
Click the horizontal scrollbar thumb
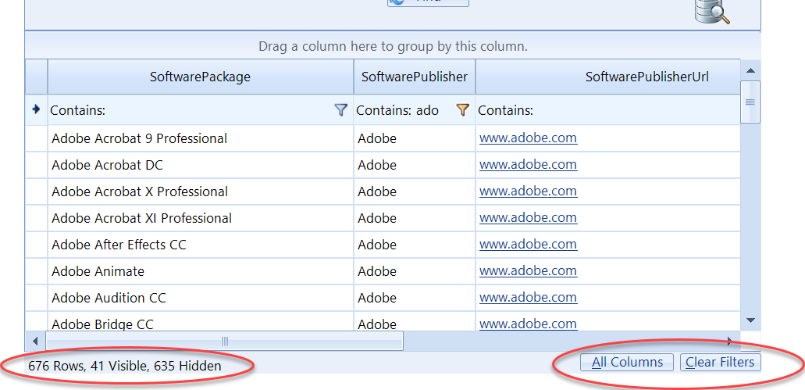(x=225, y=341)
